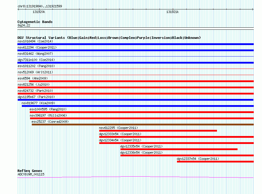262x194 pixels.
Task: Open the esv1000595 (Pang2010) label
Action: 48,109
